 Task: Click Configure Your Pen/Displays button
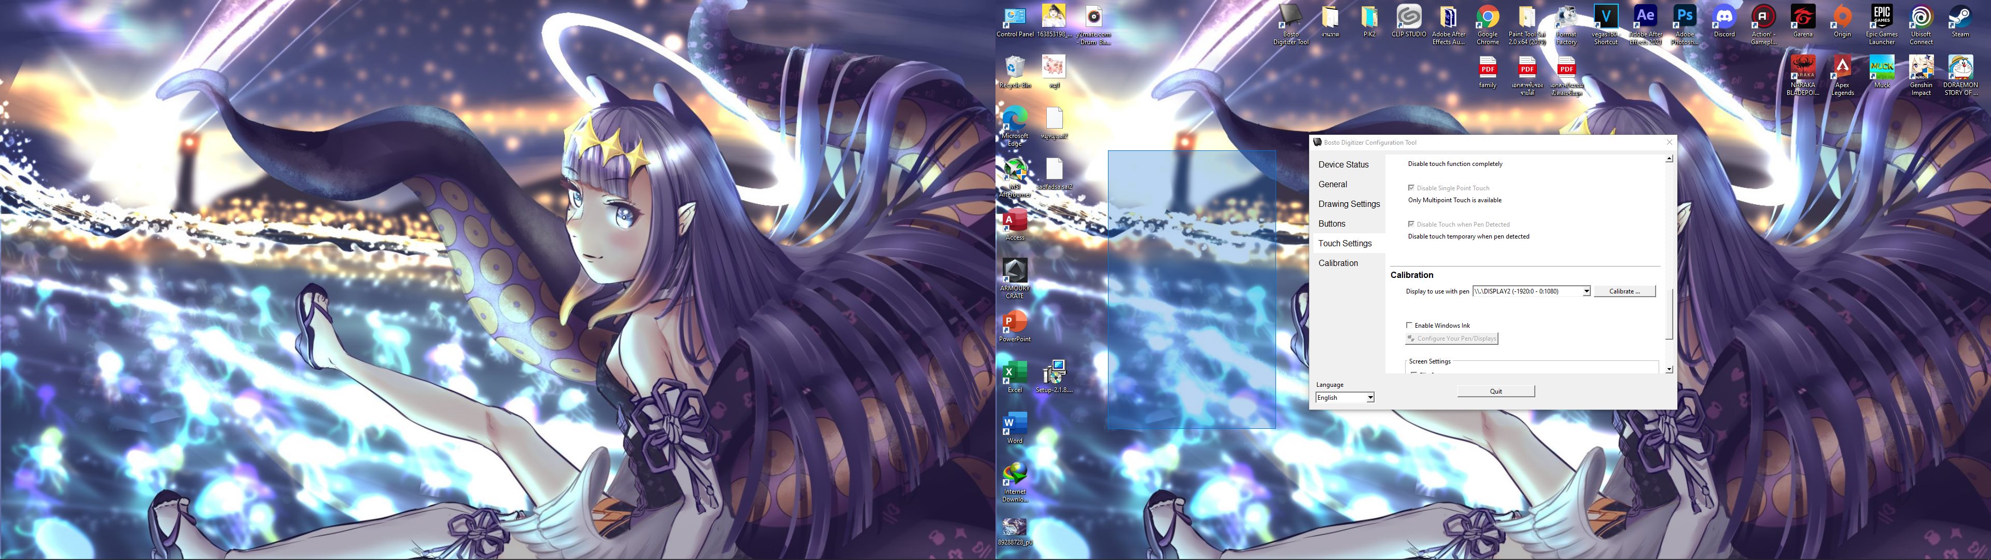pos(1452,339)
